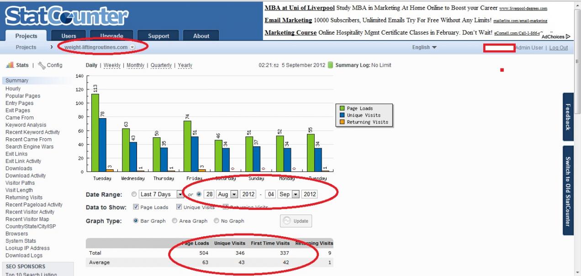
Task: Open Email Marketing ad link
Action: tap(288, 20)
